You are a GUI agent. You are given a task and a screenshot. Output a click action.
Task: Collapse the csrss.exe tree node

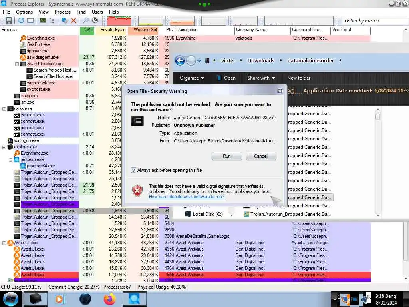4,109
